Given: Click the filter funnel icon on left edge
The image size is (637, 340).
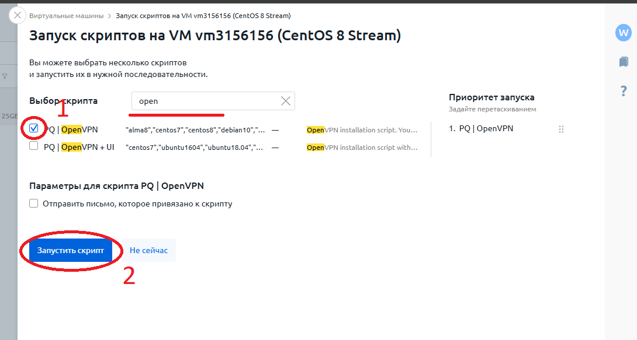Looking at the screenshot, I should 5,76.
